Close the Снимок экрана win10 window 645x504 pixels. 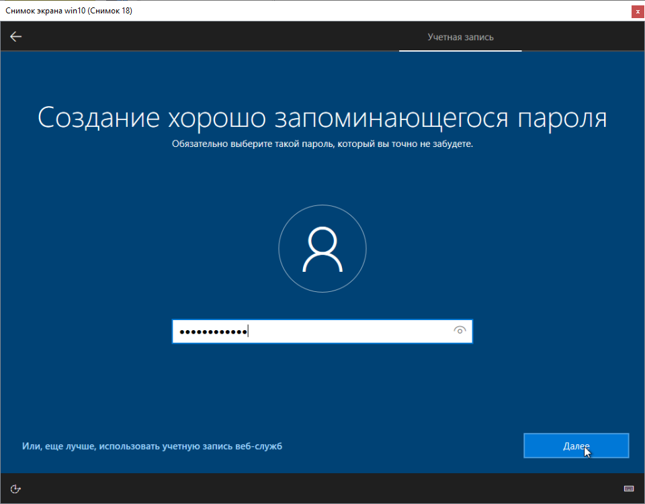coord(638,12)
